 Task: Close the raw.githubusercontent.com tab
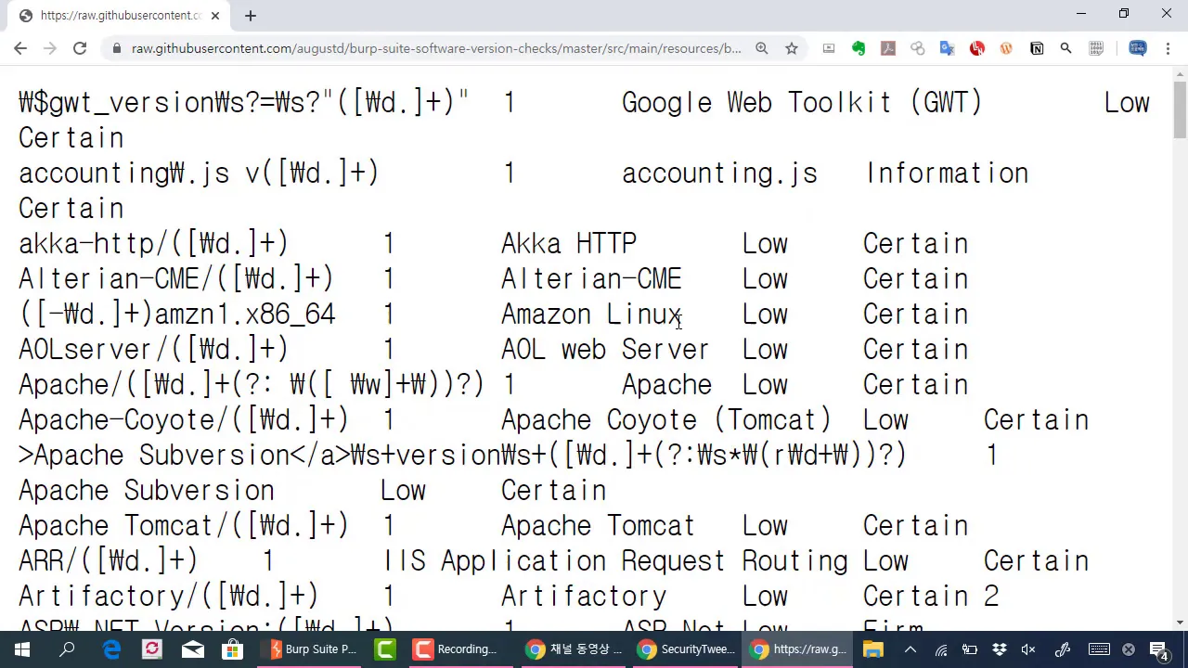click(215, 16)
